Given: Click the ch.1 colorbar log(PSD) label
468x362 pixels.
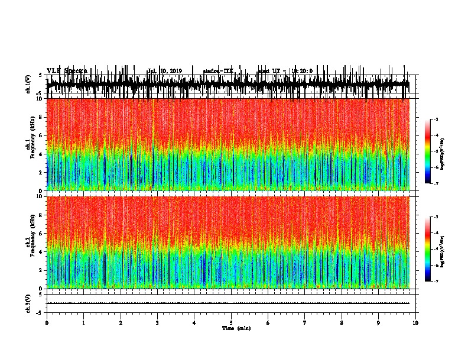Looking at the screenshot, I should (443, 154).
